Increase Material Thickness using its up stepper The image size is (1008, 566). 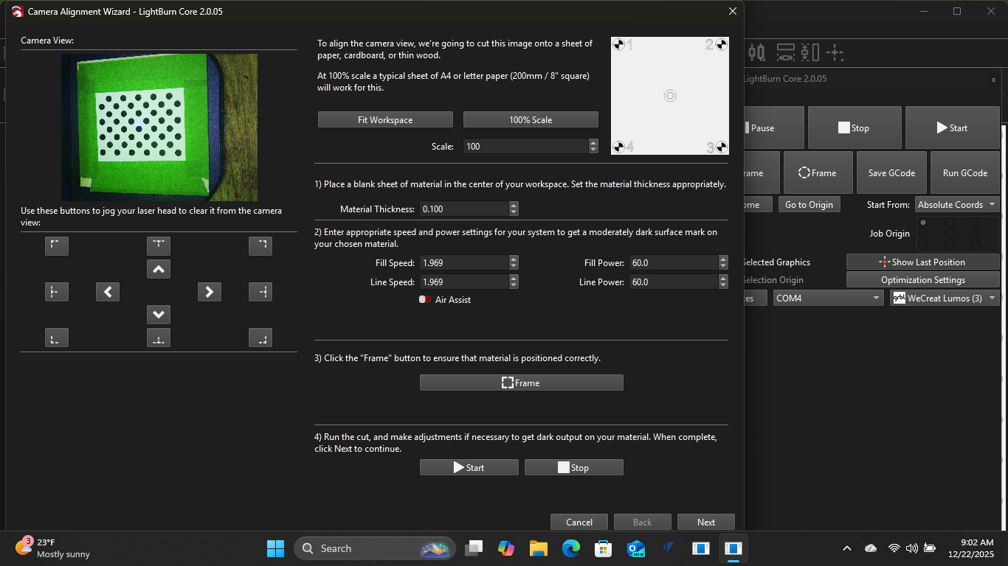click(514, 205)
